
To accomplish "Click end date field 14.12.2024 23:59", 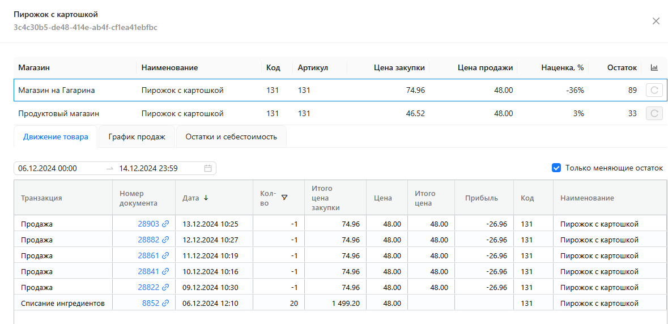I will (148, 168).
